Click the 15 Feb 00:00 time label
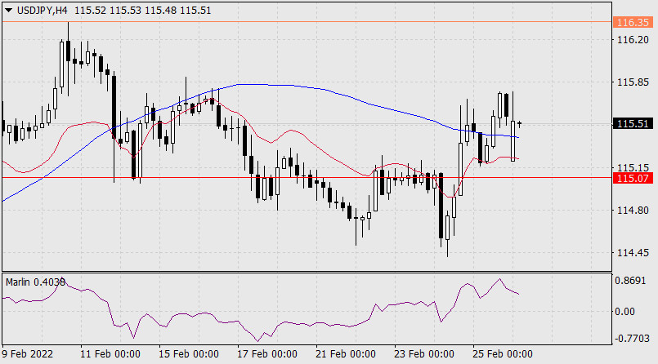Screen dimensions: 658x364 coord(189,354)
